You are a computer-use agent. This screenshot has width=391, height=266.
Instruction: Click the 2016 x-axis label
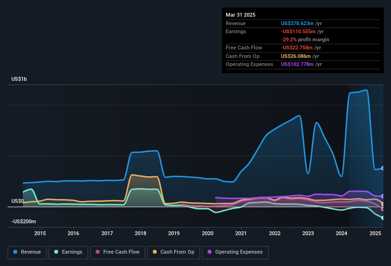[x=73, y=233]
